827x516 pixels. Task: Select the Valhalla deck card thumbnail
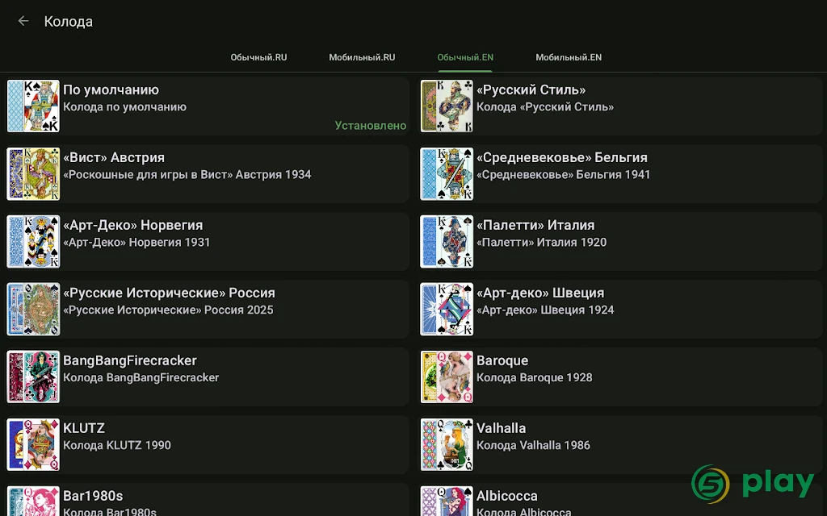[x=447, y=444]
